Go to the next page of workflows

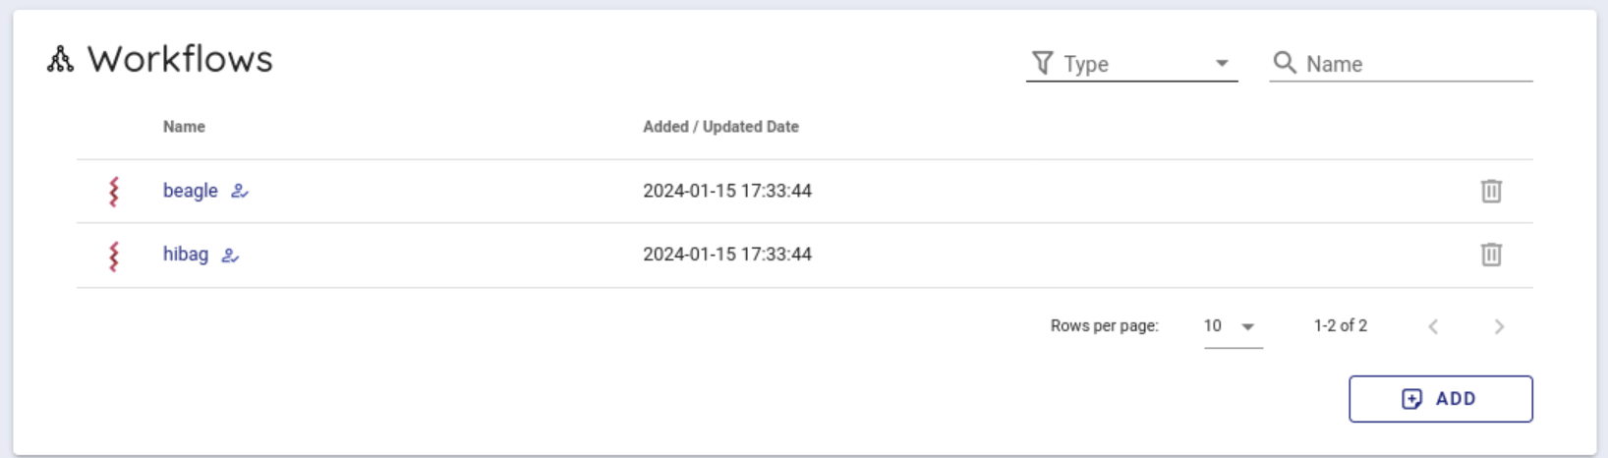coord(1498,326)
